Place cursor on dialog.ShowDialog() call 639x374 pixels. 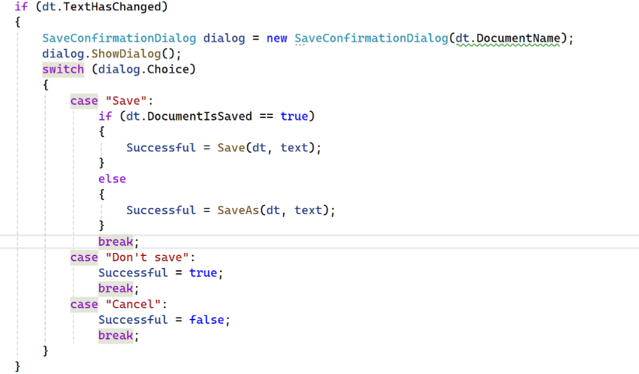pos(111,54)
